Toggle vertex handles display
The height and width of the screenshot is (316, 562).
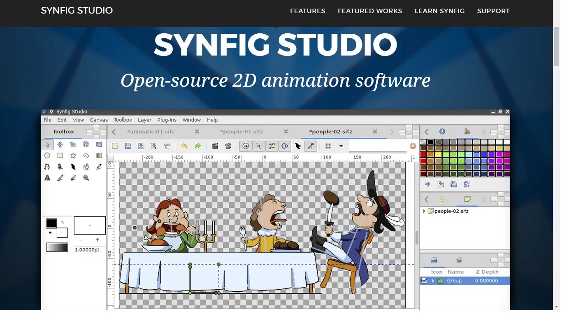(258, 146)
